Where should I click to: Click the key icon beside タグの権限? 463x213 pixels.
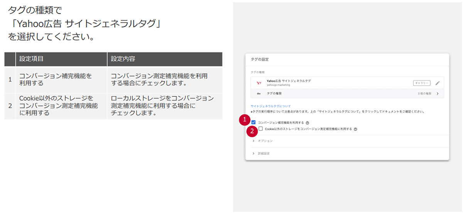click(x=259, y=93)
